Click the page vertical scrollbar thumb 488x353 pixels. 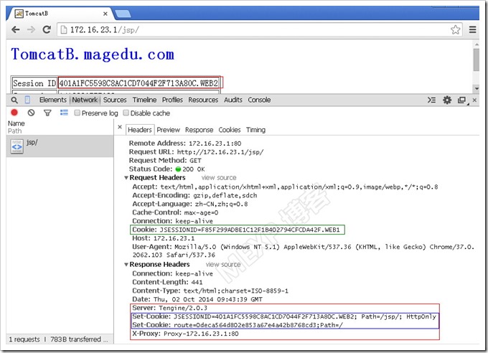coord(477,60)
